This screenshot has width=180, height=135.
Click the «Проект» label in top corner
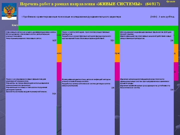171,1
